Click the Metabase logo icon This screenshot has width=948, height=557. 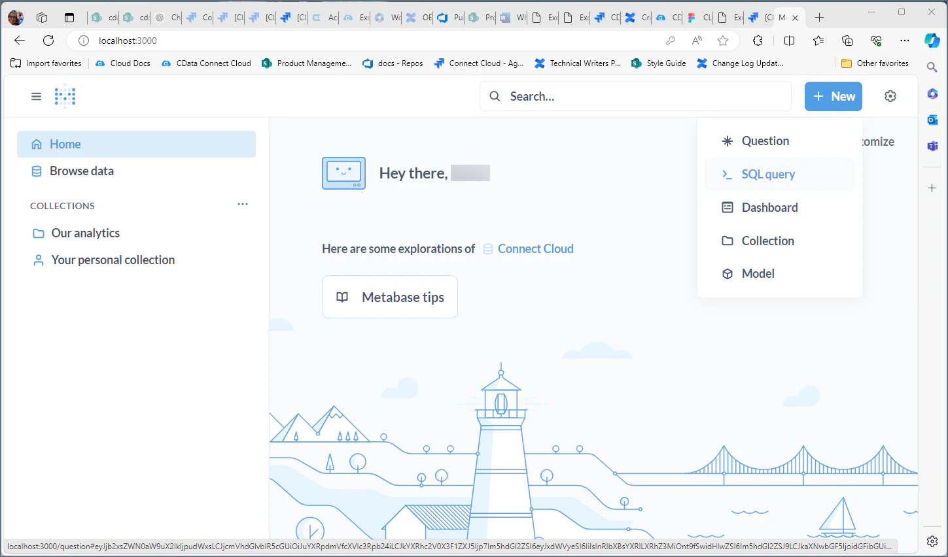tap(65, 95)
